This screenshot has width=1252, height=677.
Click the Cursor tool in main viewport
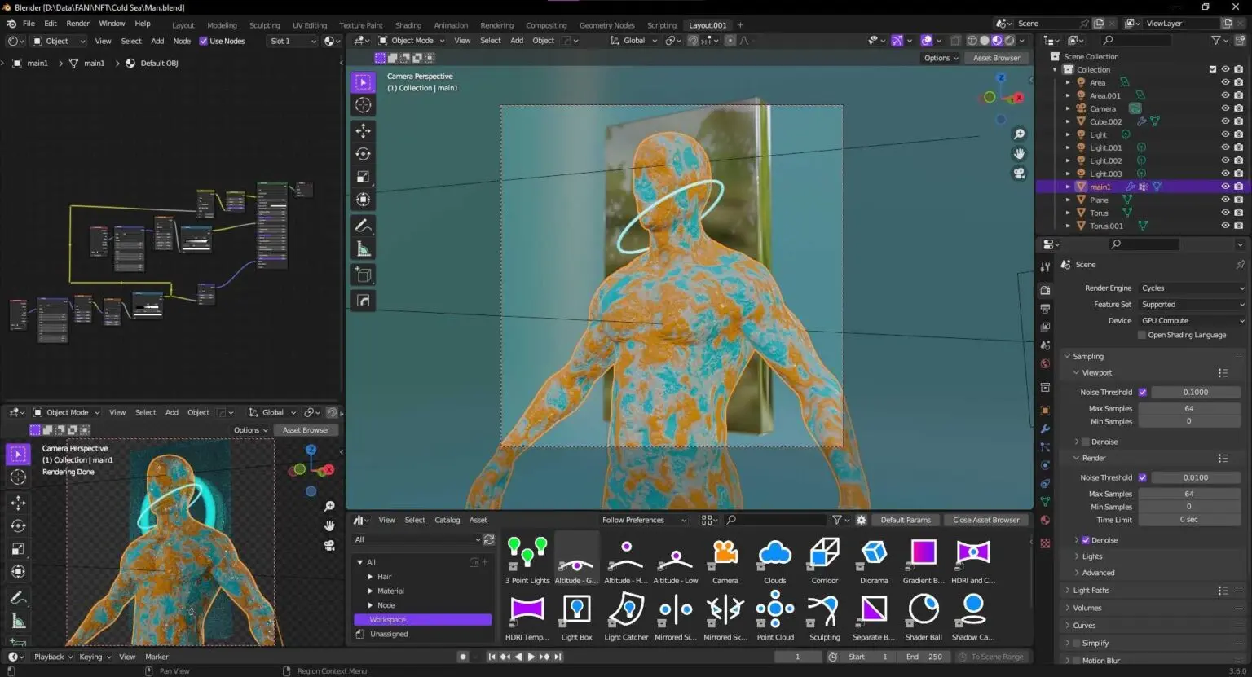click(364, 105)
